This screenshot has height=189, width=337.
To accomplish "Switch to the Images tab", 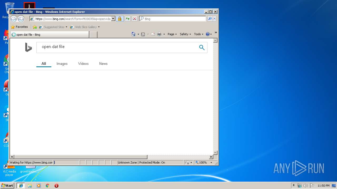I will coord(62,64).
